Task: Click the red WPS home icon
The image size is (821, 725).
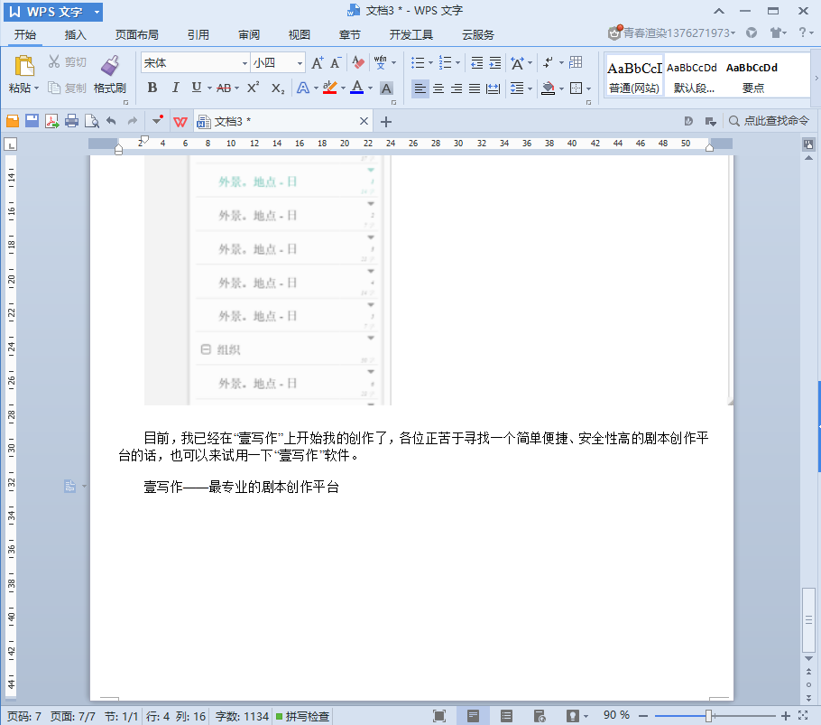Action: pyautogui.click(x=180, y=122)
